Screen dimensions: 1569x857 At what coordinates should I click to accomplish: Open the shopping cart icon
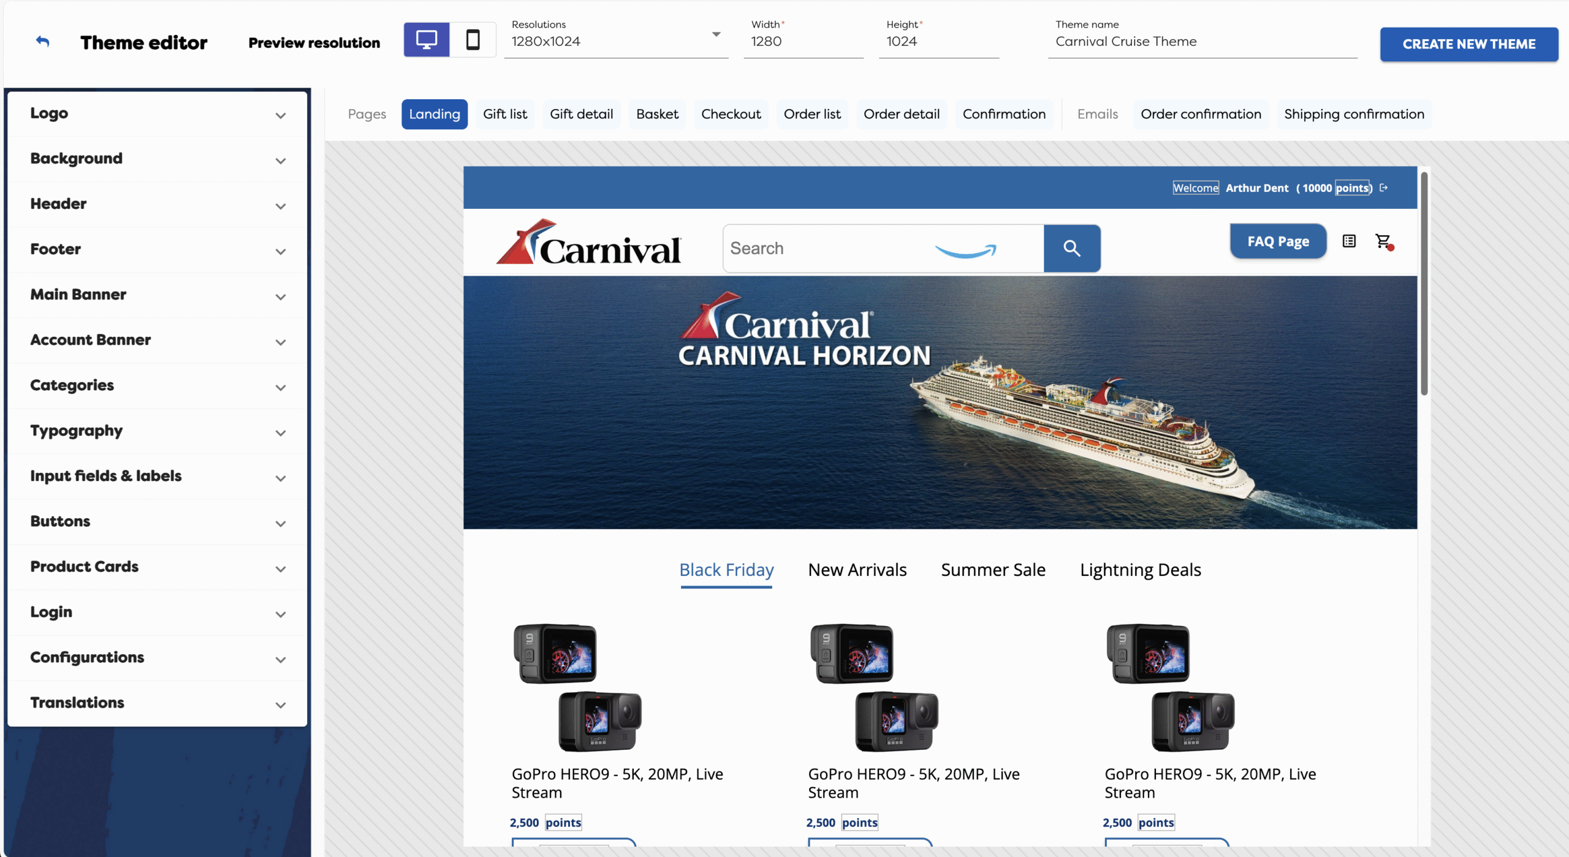(x=1383, y=241)
